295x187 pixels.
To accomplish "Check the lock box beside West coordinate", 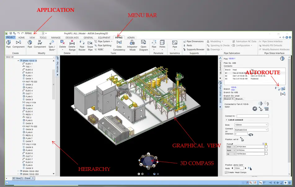I will point(266,146).
